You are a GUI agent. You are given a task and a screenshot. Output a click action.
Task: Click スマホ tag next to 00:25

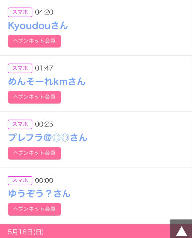pos(20,124)
